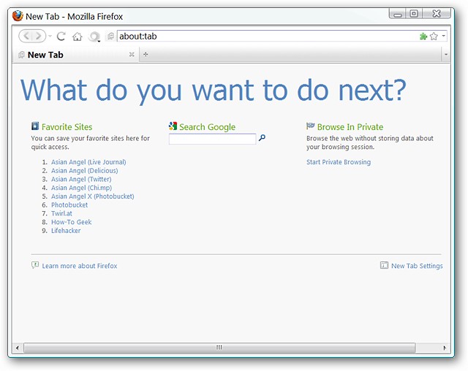Click the Start Private Browsing link
The height and width of the screenshot is (371, 468).
coord(339,162)
